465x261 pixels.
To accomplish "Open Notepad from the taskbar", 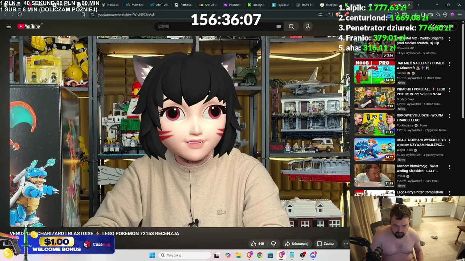I will 292,255.
